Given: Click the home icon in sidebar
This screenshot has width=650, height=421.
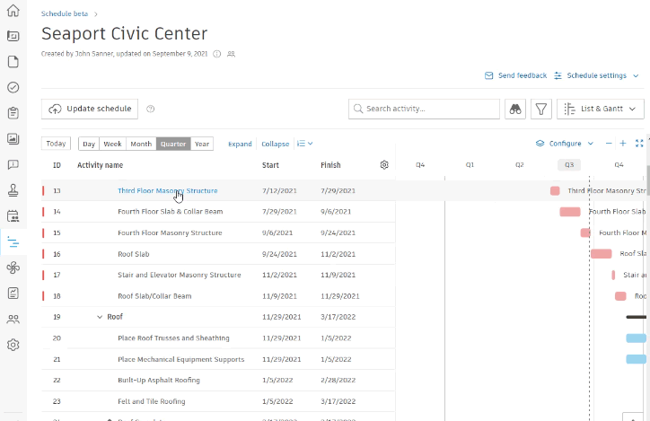Looking at the screenshot, I should pyautogui.click(x=13, y=11).
